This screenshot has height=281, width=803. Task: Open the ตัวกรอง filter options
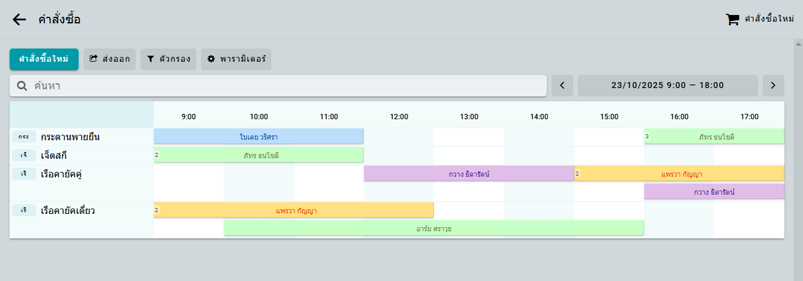pyautogui.click(x=168, y=59)
